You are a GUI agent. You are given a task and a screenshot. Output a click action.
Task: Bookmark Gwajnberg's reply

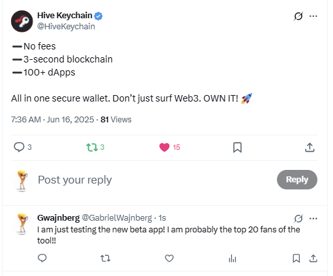297,258
